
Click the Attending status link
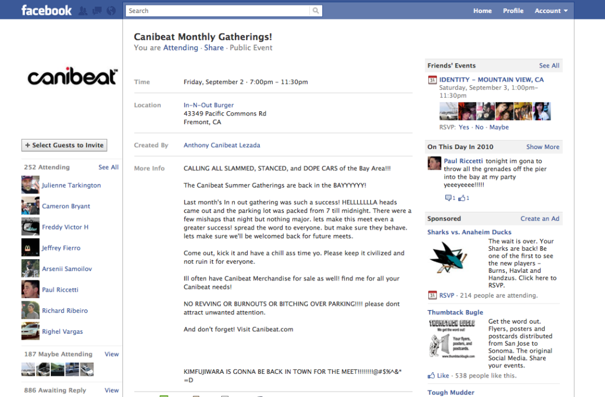tap(180, 47)
